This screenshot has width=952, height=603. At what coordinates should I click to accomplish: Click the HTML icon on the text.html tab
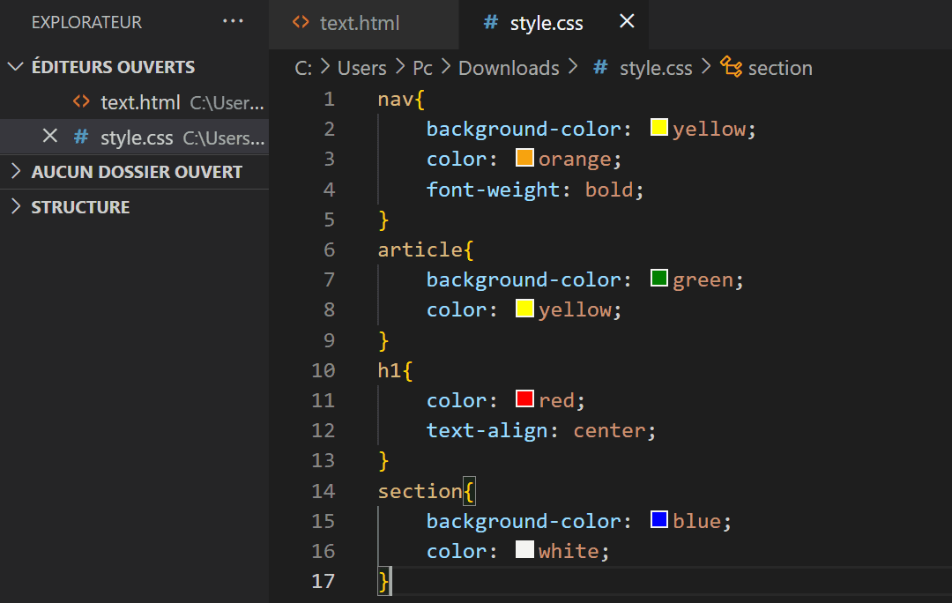click(301, 22)
